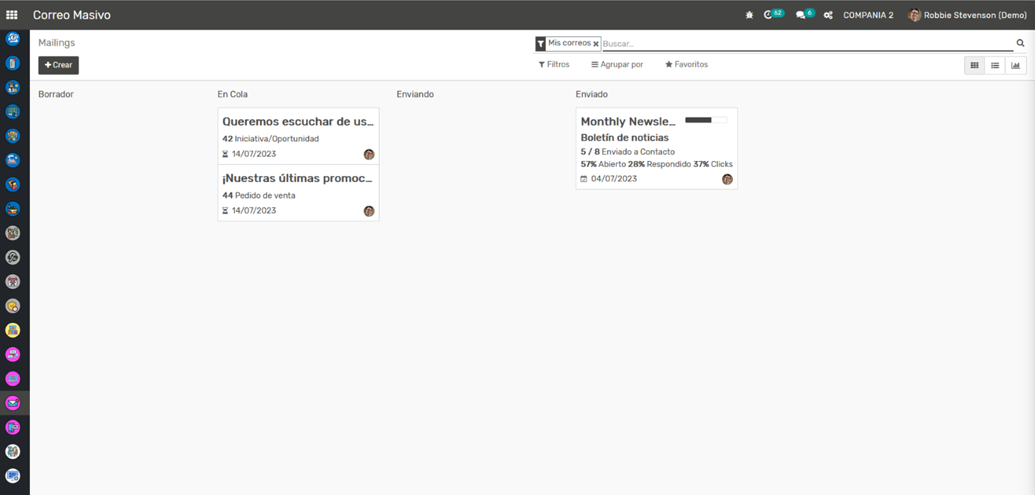The width and height of the screenshot is (1035, 495).
Task: Click the Buscar search field
Action: (x=805, y=44)
